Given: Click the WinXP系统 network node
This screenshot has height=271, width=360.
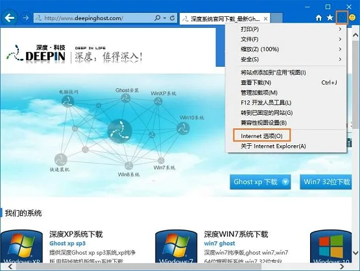Looking at the screenshot, I should pyautogui.click(x=158, y=101).
